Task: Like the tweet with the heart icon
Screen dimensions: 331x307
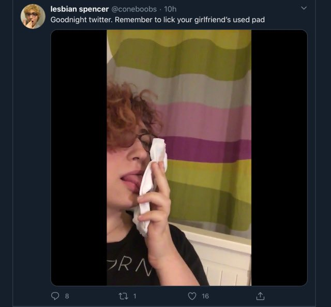Action: (x=192, y=296)
